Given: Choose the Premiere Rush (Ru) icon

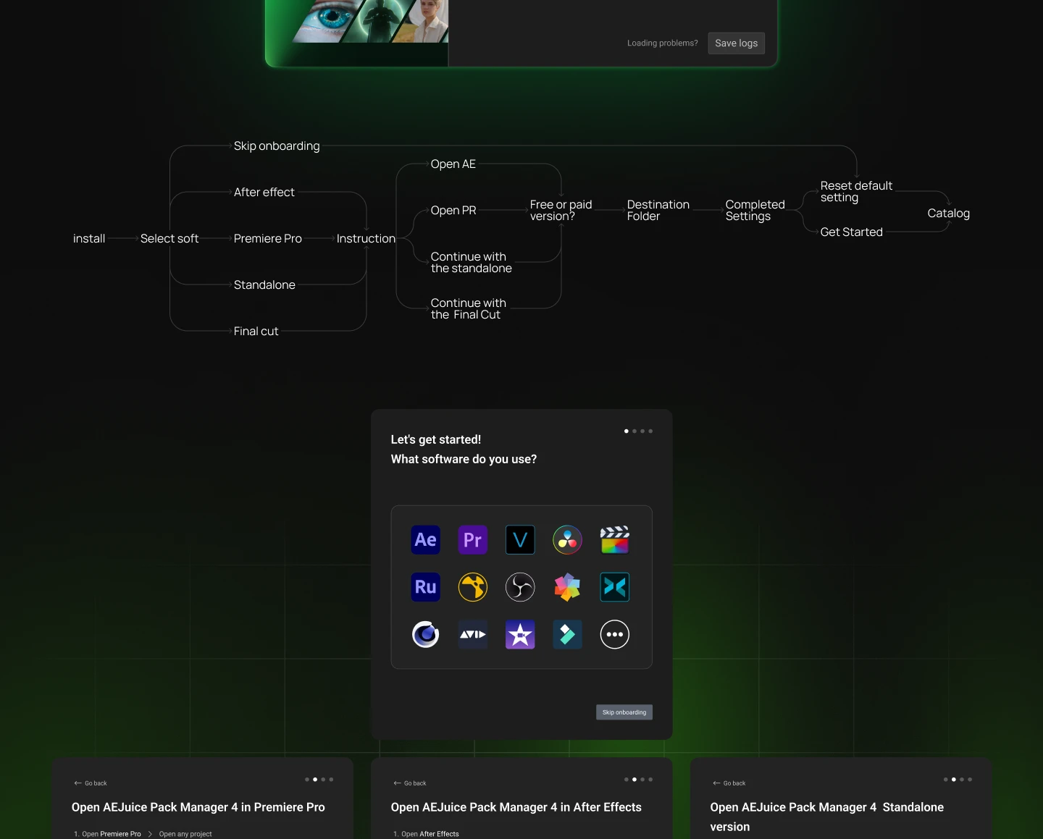Looking at the screenshot, I should point(426,587).
